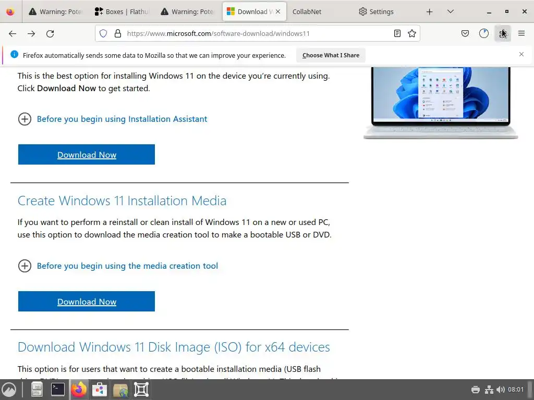Open Boxes app icon in taskbar
Image resolution: width=534 pixels, height=400 pixels.
tap(141, 390)
